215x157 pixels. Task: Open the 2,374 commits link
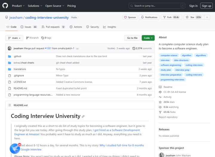(142, 48)
